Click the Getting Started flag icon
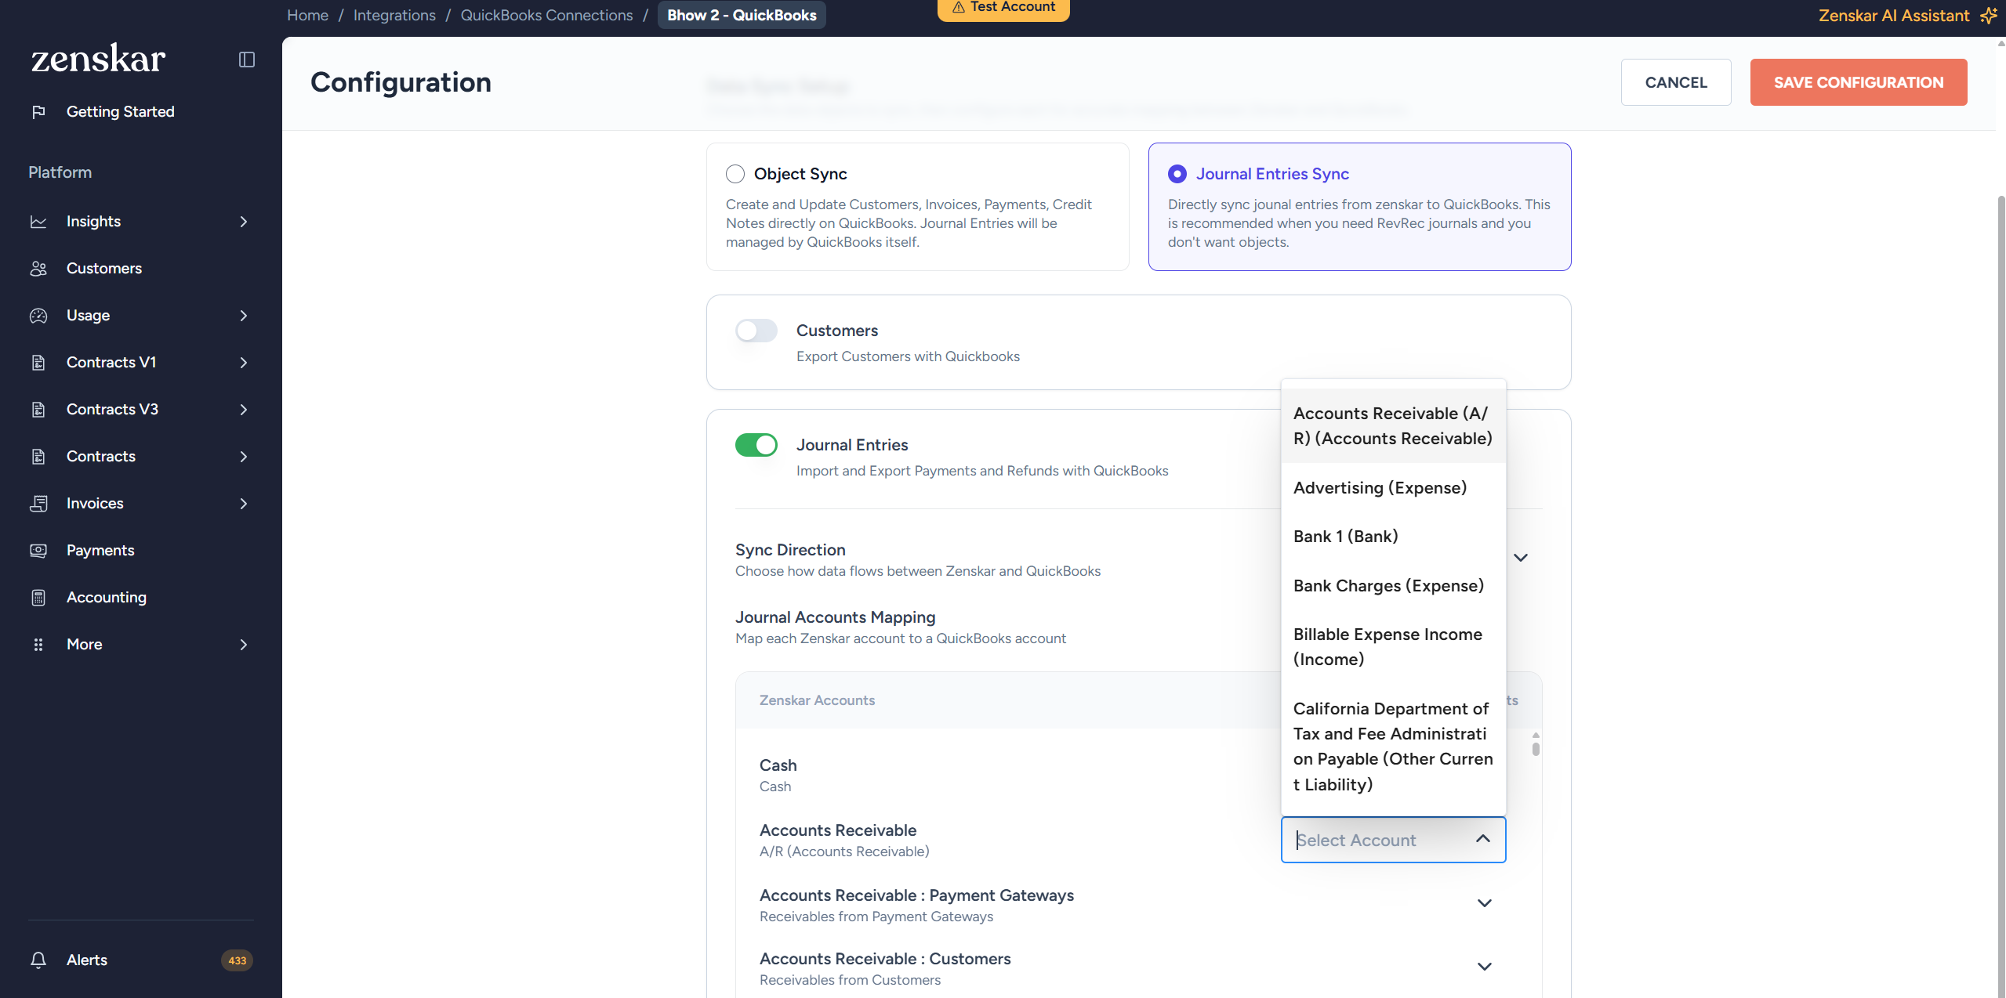2006x998 pixels. coord(38,112)
